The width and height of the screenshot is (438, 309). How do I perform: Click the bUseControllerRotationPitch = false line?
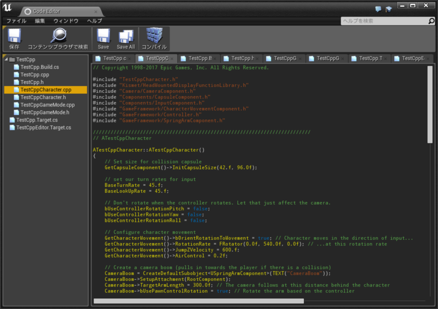click(x=157, y=209)
